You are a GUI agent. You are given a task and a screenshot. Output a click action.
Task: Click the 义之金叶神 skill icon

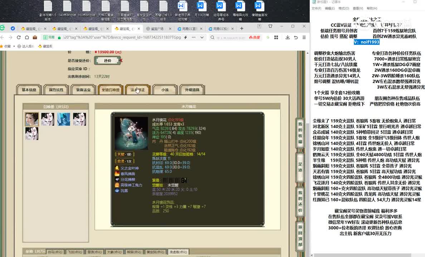117,168
